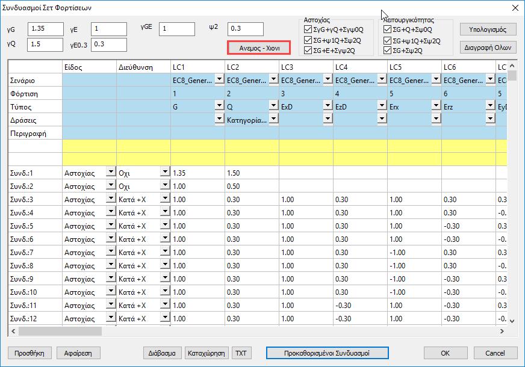The width and height of the screenshot is (525, 367).
Task: Open LC6 Σενάριο dropdown
Action: [x=490, y=79]
